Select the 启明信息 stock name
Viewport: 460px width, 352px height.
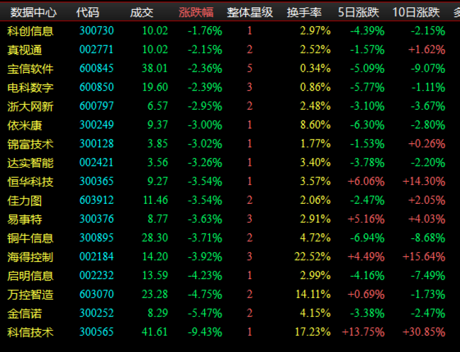[x=30, y=276]
